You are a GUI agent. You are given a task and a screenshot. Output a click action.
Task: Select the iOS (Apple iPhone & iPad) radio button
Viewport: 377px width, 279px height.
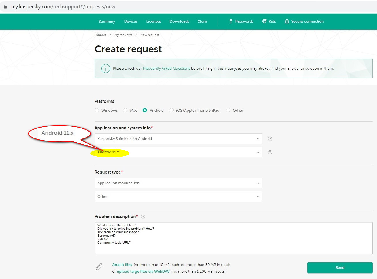(x=171, y=110)
